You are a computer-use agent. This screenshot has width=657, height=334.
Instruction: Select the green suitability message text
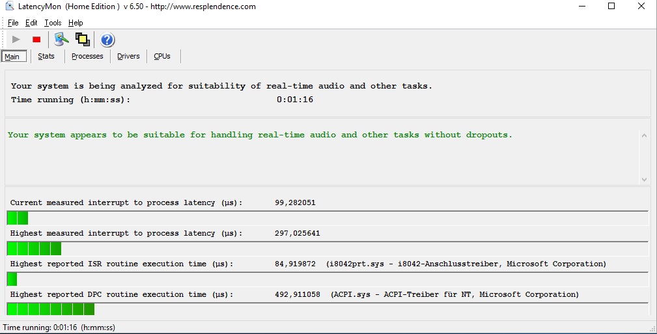[260, 135]
